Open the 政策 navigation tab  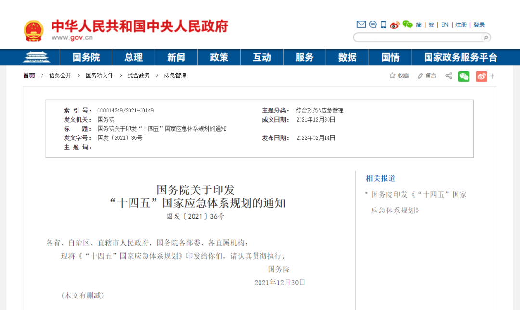click(x=219, y=57)
